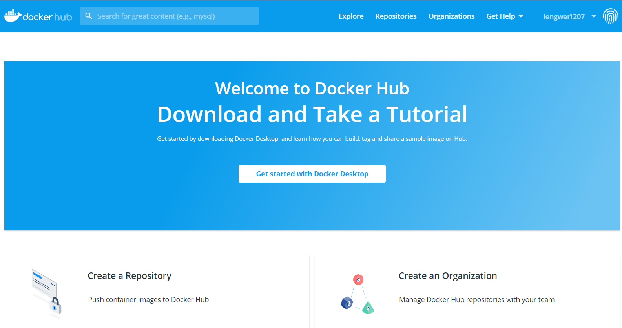Click "Push container images to Docker Hub" text
The height and width of the screenshot is (328, 622).
tap(148, 300)
